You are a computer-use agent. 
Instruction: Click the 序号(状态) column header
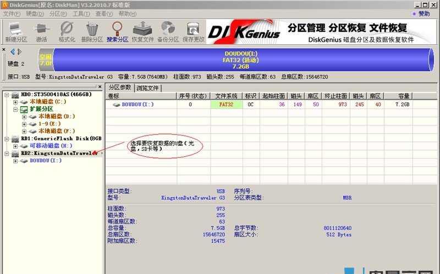[x=194, y=96]
